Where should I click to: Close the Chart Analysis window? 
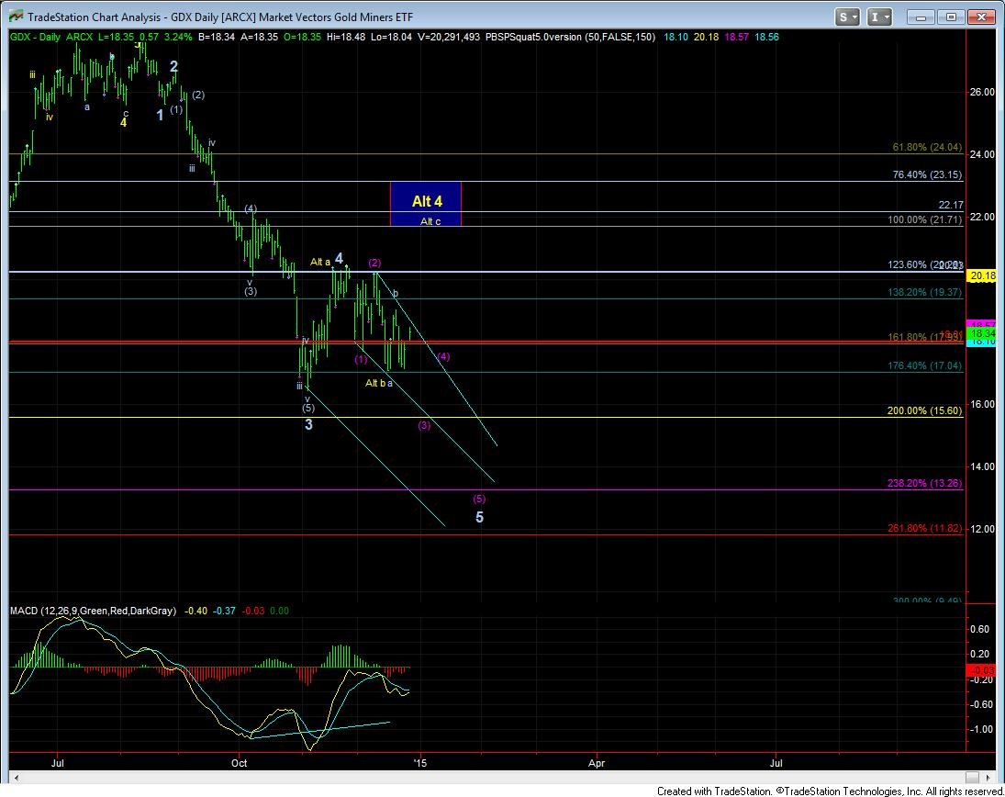coord(981,17)
